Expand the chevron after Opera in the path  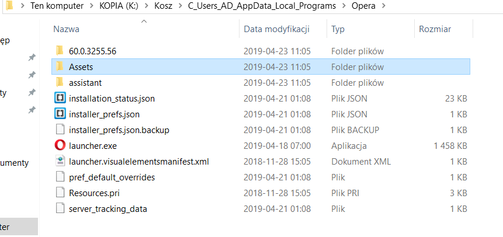click(x=383, y=6)
